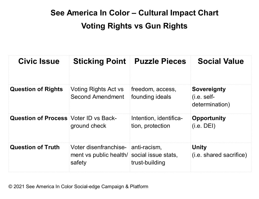Viewport: 259px width, 199px height.
Task: Click the 'anti-racism, social issue stats' cell
Action: click(154, 155)
